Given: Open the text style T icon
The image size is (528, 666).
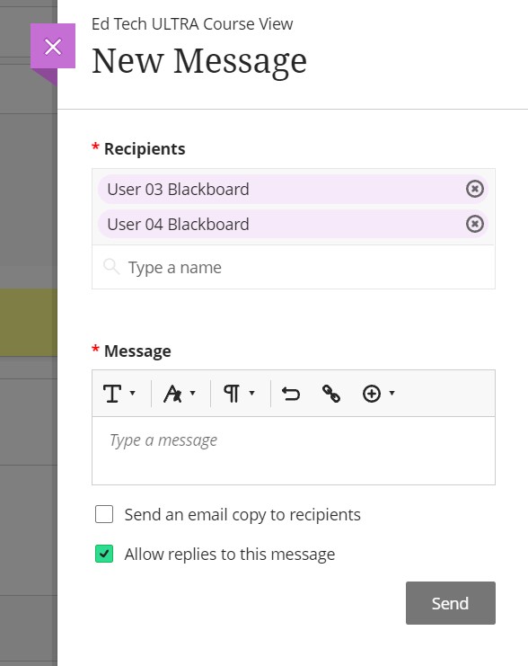Looking at the screenshot, I should (x=112, y=394).
